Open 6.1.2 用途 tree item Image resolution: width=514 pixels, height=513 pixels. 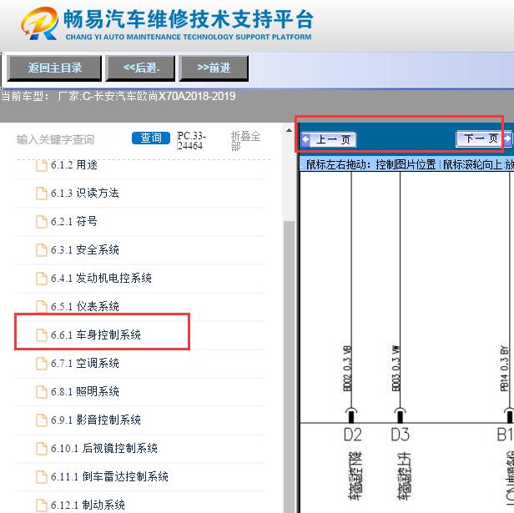[x=74, y=165]
